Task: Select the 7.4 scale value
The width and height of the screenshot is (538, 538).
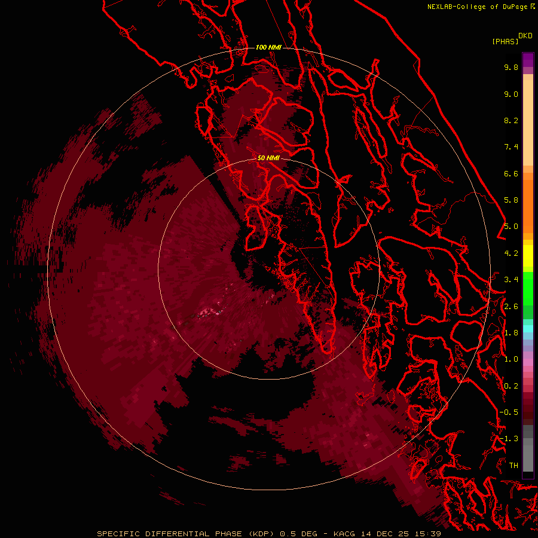Action: [511, 147]
